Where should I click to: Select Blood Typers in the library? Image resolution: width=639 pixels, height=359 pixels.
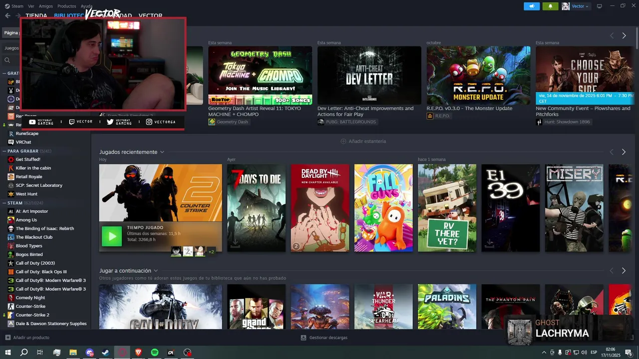(x=29, y=246)
